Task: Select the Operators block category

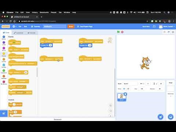Action: coord(4,71)
